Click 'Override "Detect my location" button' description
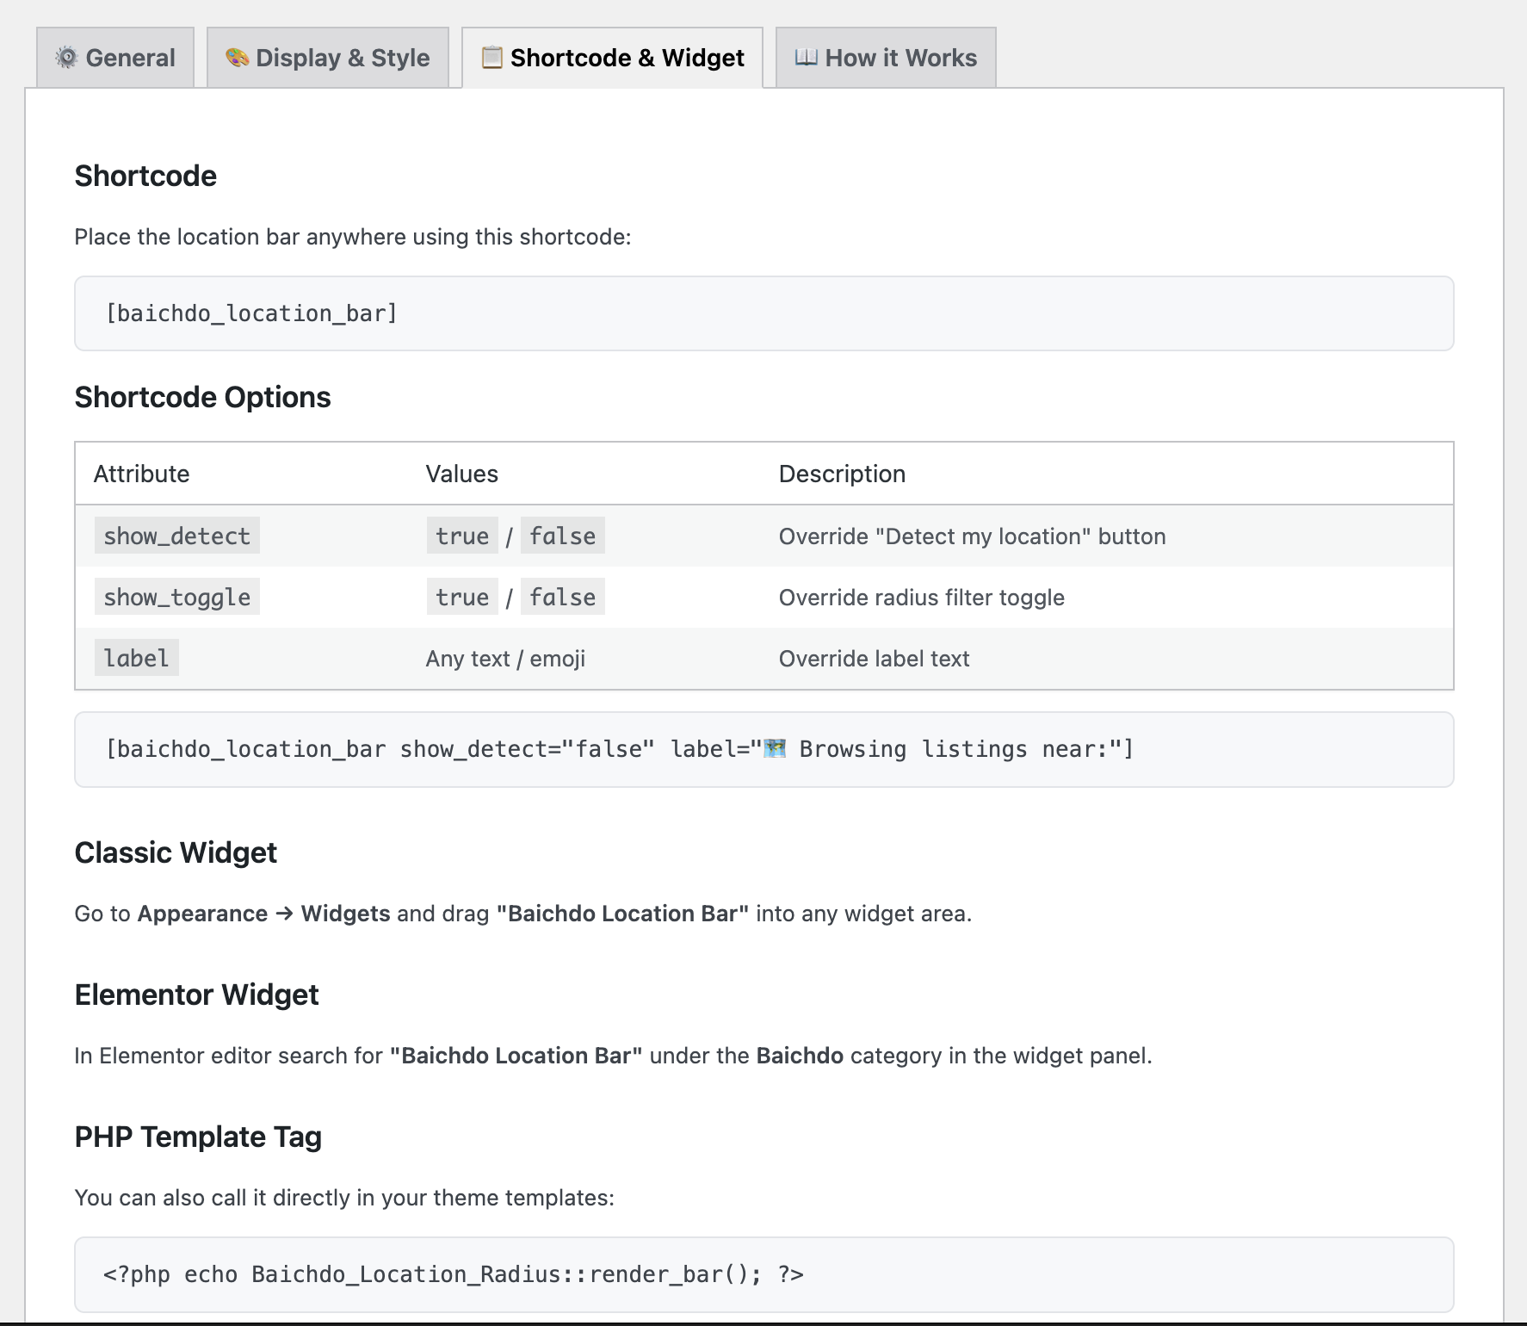Viewport: 1527px width, 1326px height. [973, 536]
